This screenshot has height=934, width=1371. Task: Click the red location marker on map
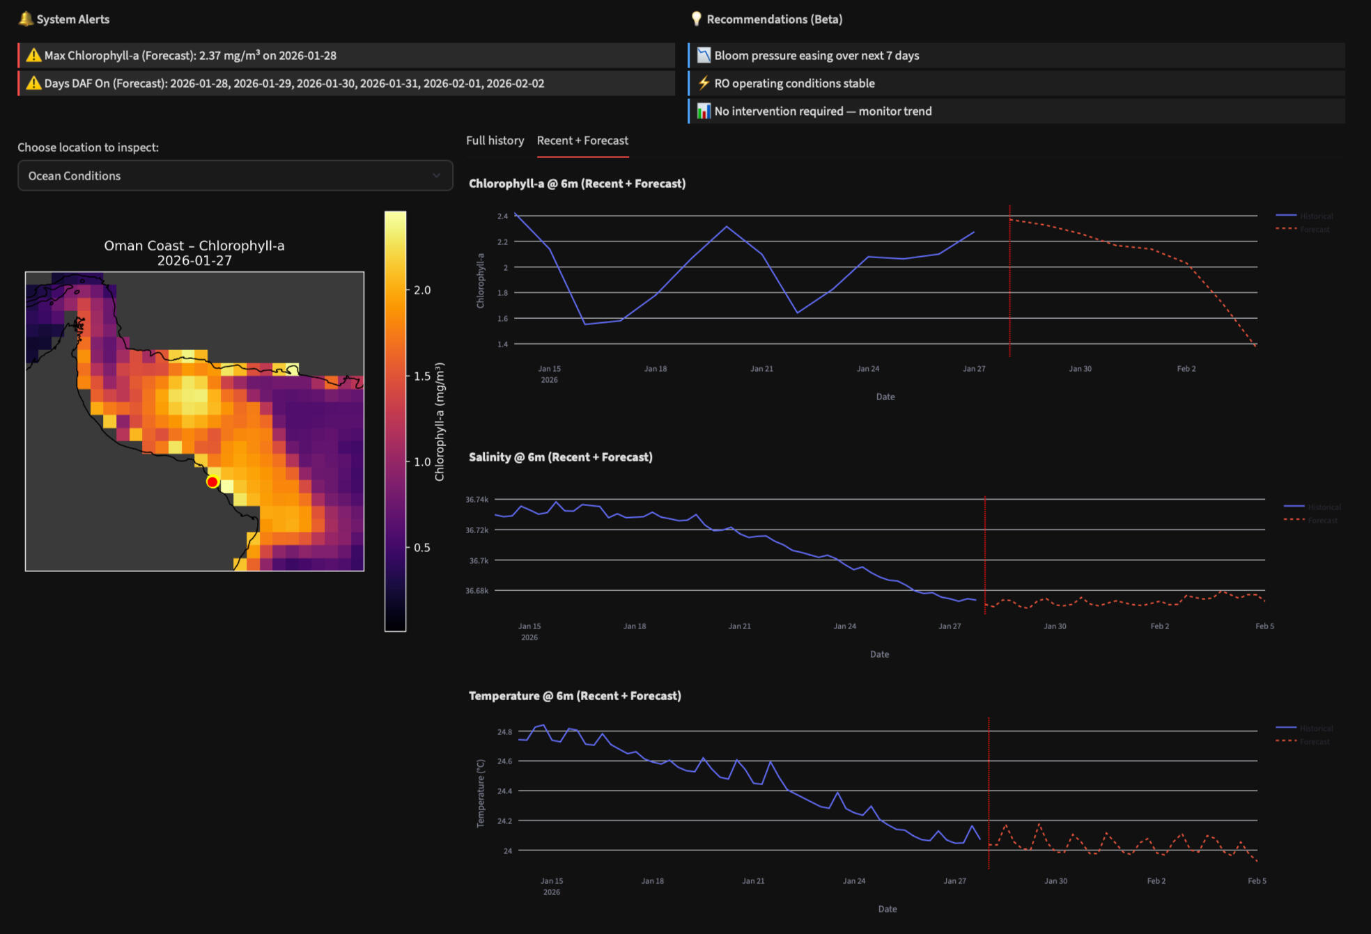click(x=212, y=482)
